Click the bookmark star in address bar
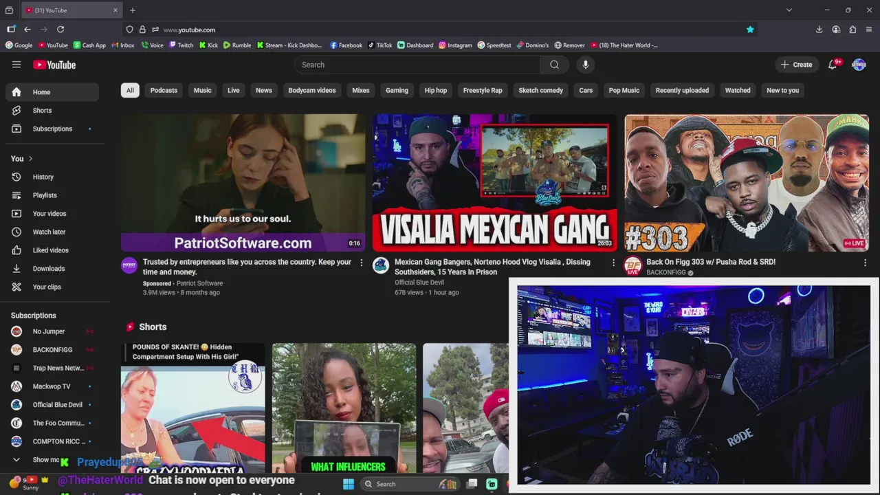This screenshot has width=880, height=495. point(750,30)
